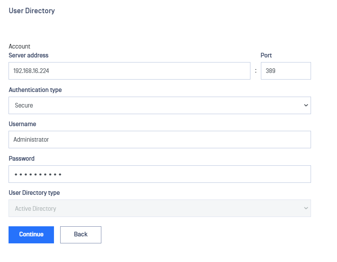The image size is (337, 262).
Task: Click the User Directory type label
Action: (34, 193)
